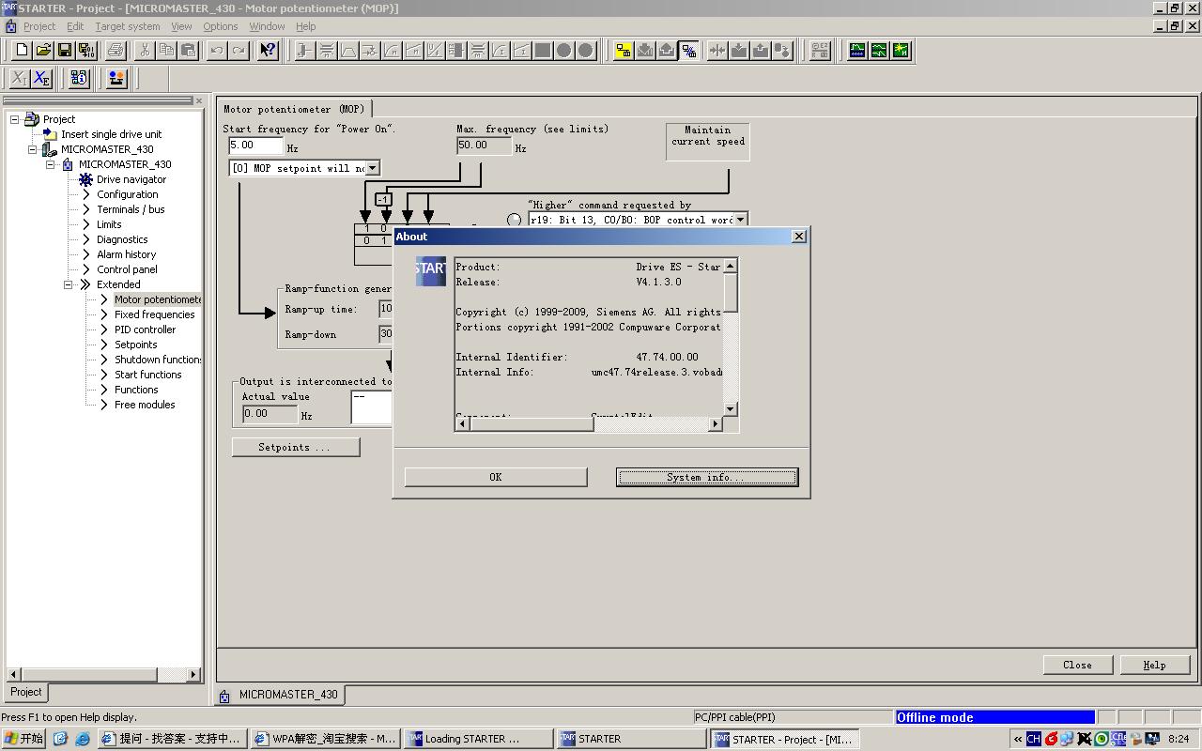The image size is (1202, 751).
Task: Click the X_E expert list icon
Action: (x=42, y=79)
